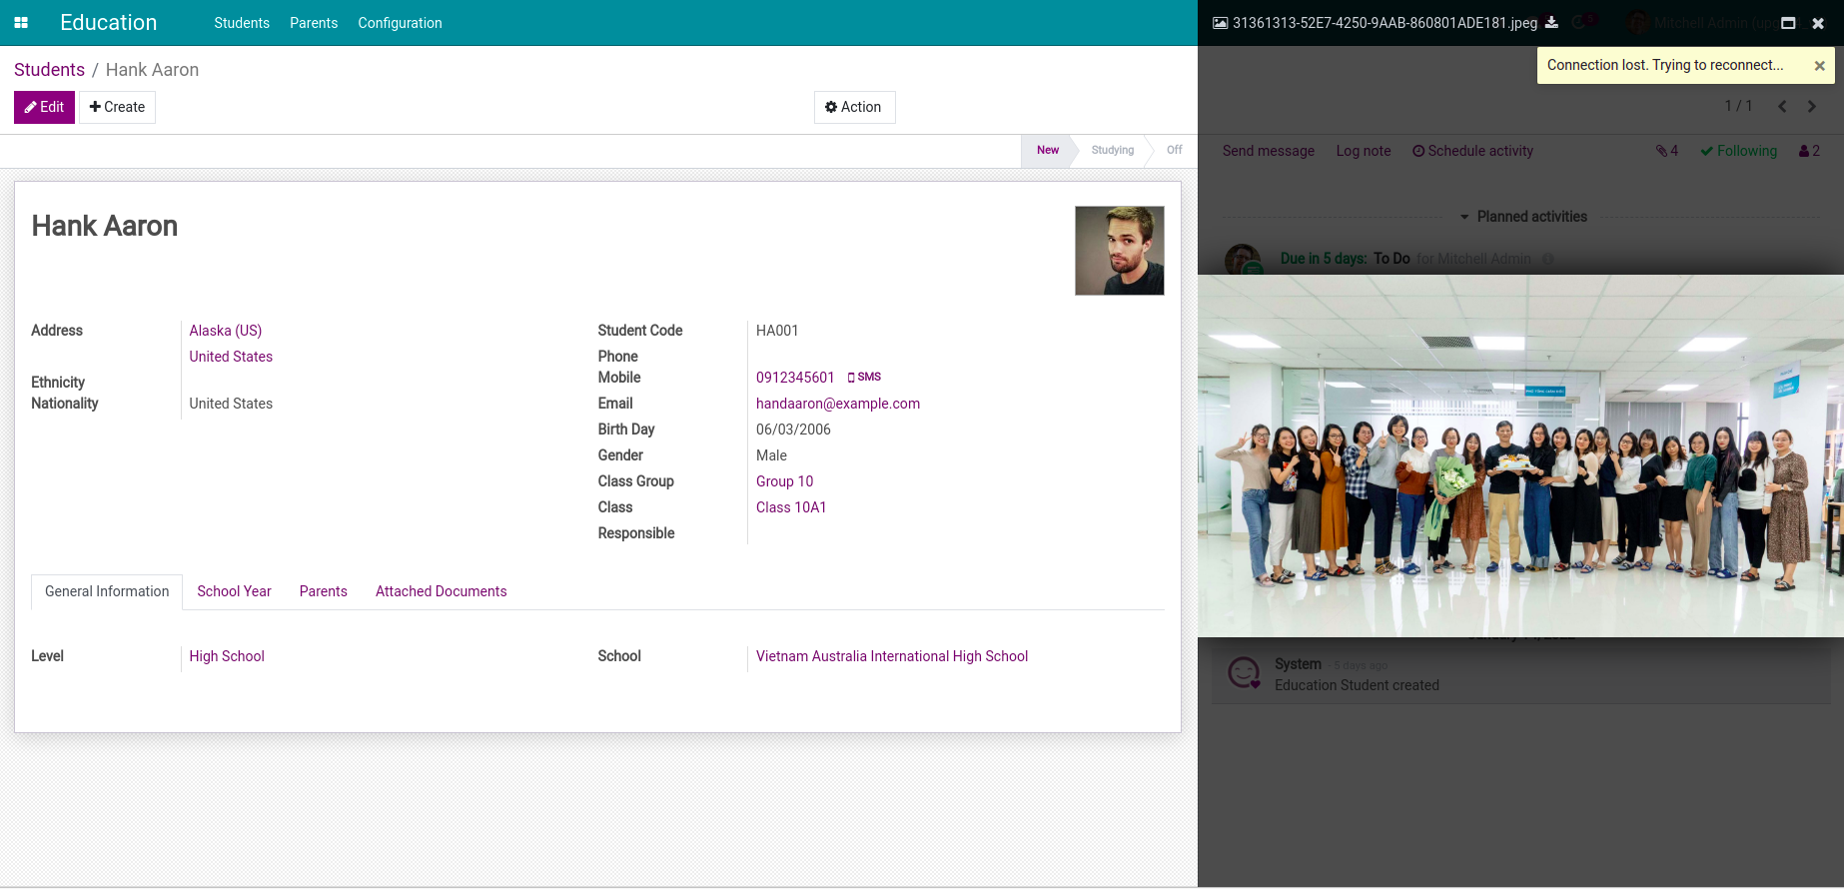Open the Parents menu
This screenshot has width=1844, height=889.
pos(314,23)
